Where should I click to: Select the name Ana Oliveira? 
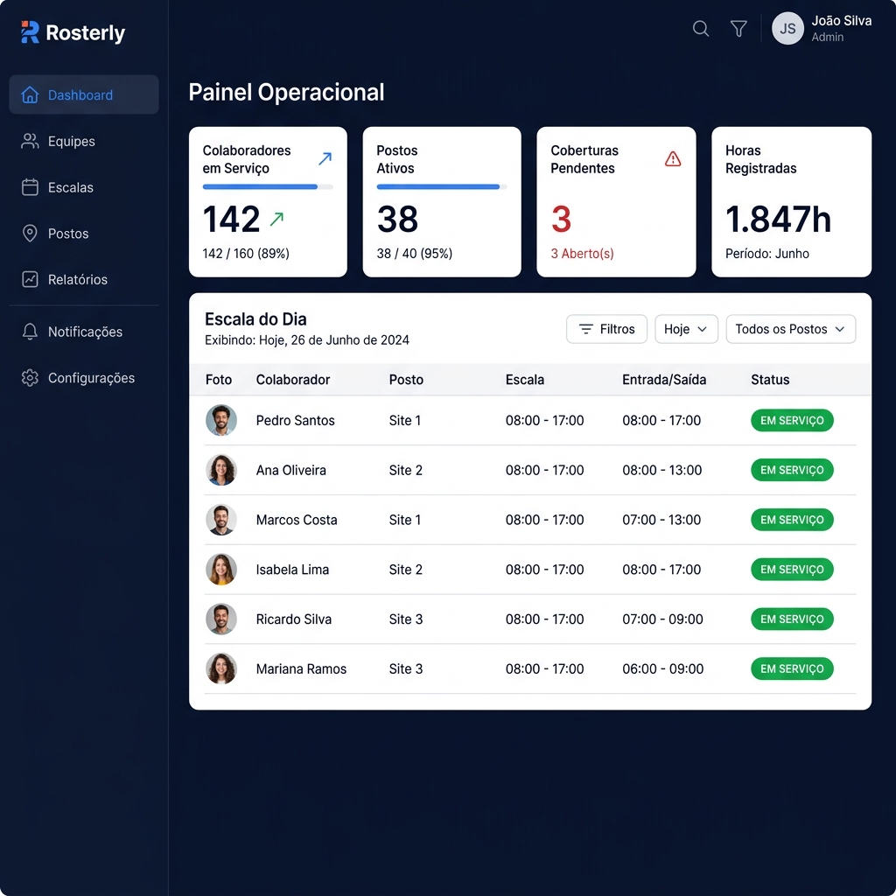290,470
